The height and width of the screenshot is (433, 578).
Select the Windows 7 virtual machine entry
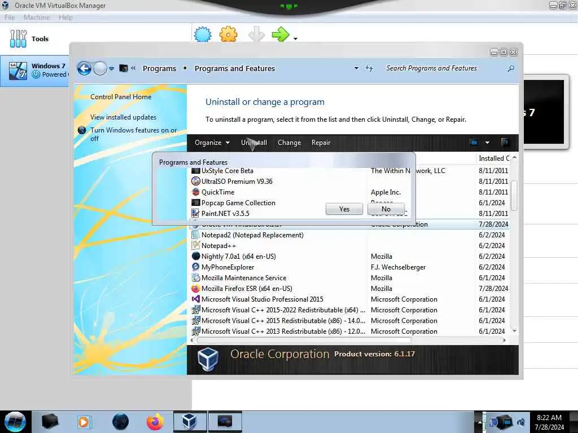(34, 70)
